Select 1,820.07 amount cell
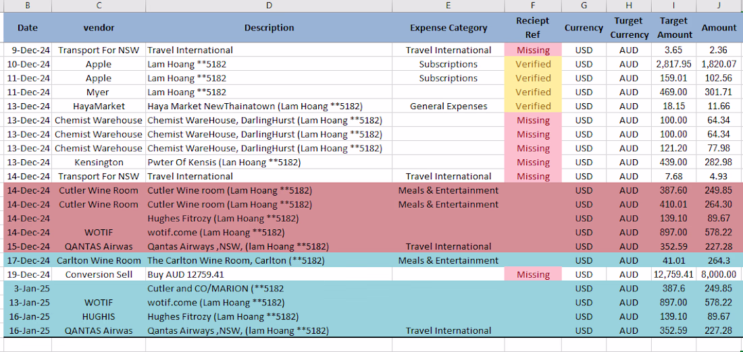Screen dimensions: 743x352 tap(719, 64)
